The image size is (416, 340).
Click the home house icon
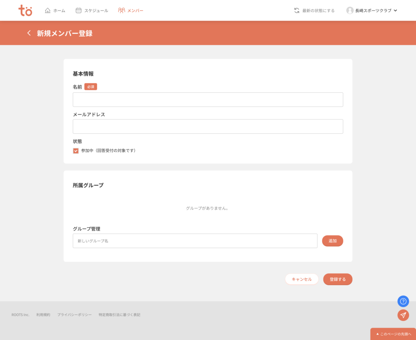pos(48,10)
